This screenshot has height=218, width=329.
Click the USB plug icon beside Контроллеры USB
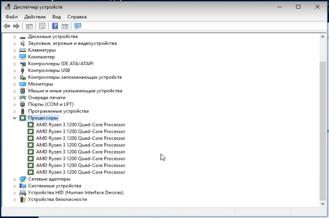[23, 70]
